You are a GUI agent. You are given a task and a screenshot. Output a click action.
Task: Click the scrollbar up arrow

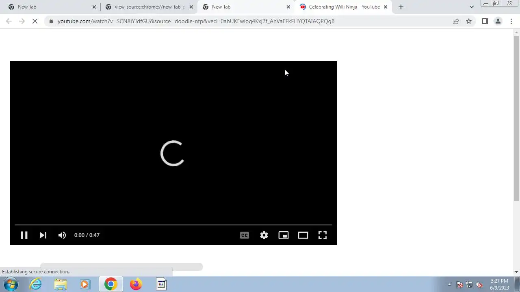coord(516,32)
